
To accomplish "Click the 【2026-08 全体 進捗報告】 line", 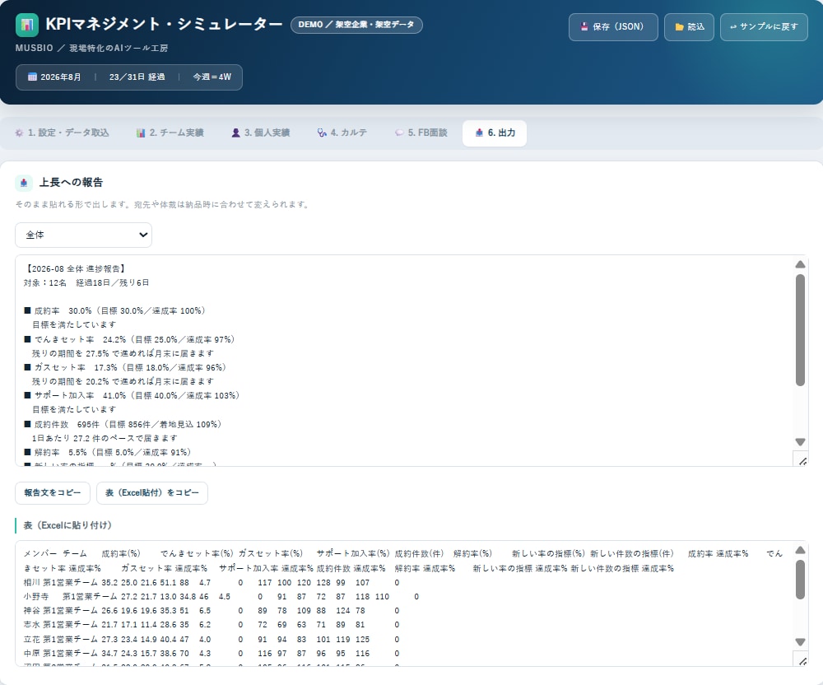I will click(x=76, y=268).
